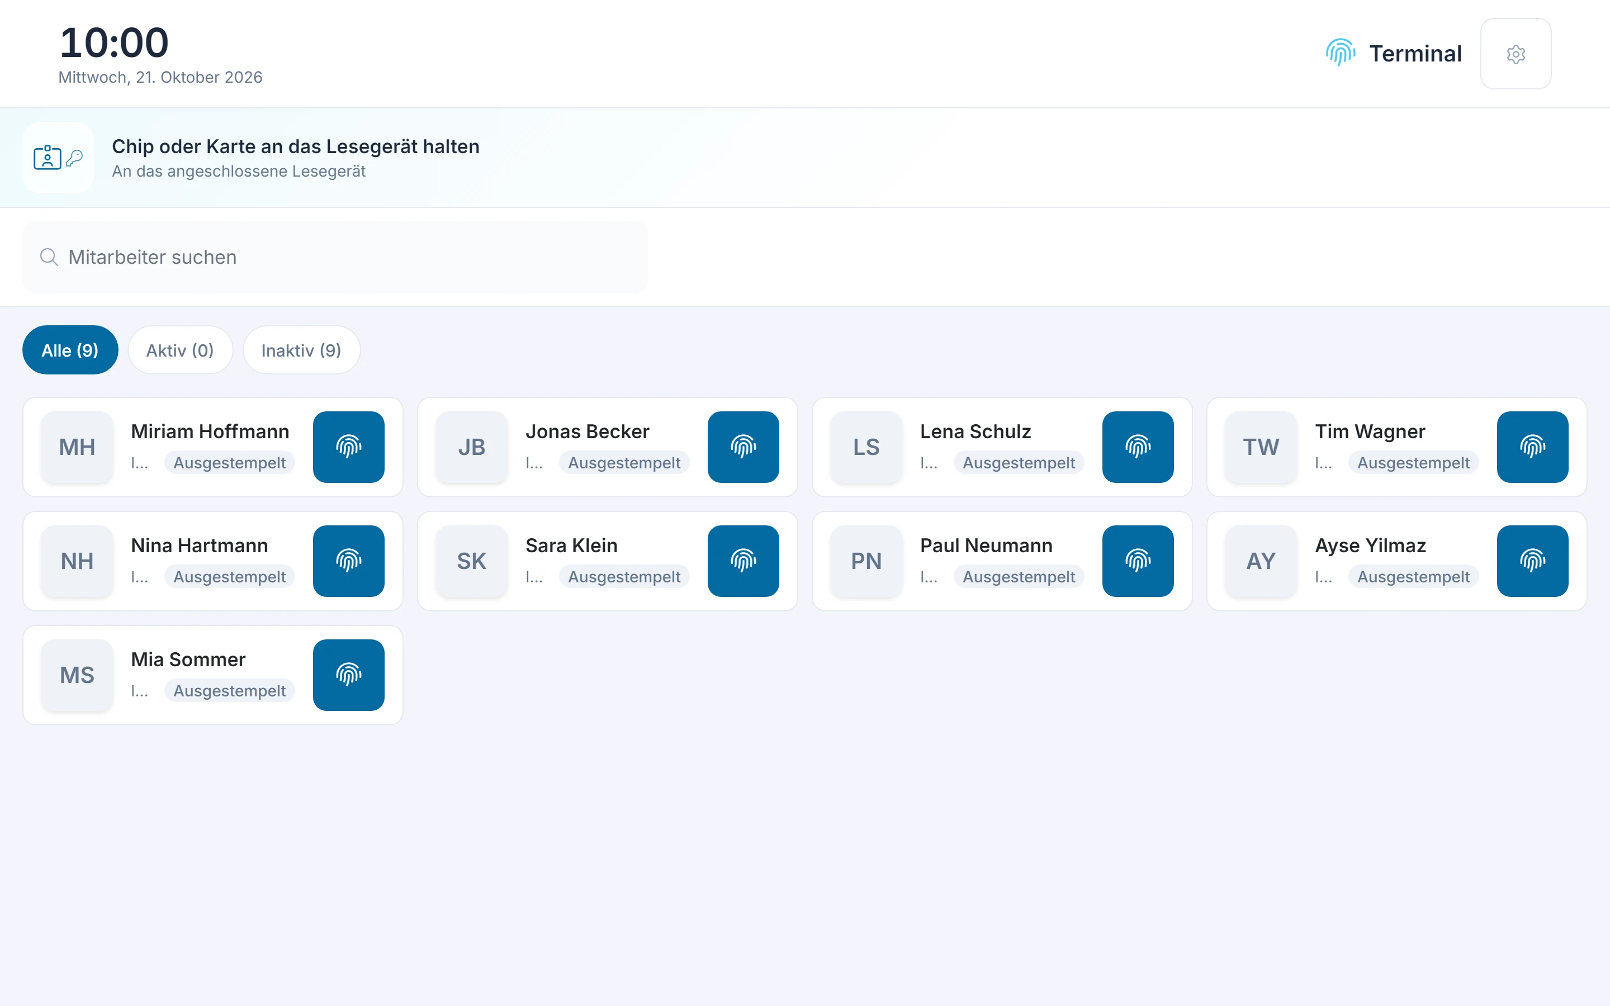The width and height of the screenshot is (1610, 1006).
Task: Click the MH avatar of Miriam Hoffmann
Action: [x=77, y=447]
